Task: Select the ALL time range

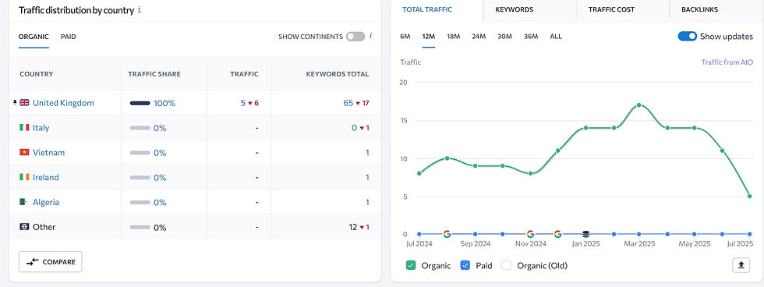Action: coord(556,37)
